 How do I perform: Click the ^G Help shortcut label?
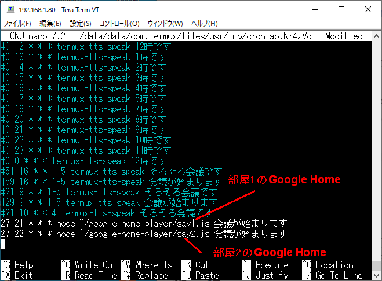pos(17,265)
